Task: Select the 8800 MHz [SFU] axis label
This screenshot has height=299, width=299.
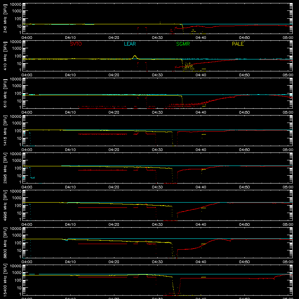Action: [x=5, y=243]
